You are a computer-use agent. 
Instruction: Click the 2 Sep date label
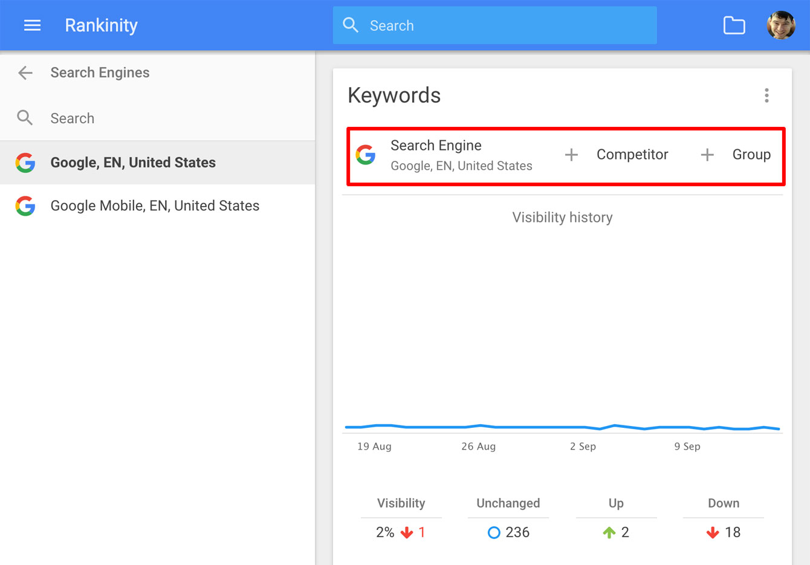[583, 447]
